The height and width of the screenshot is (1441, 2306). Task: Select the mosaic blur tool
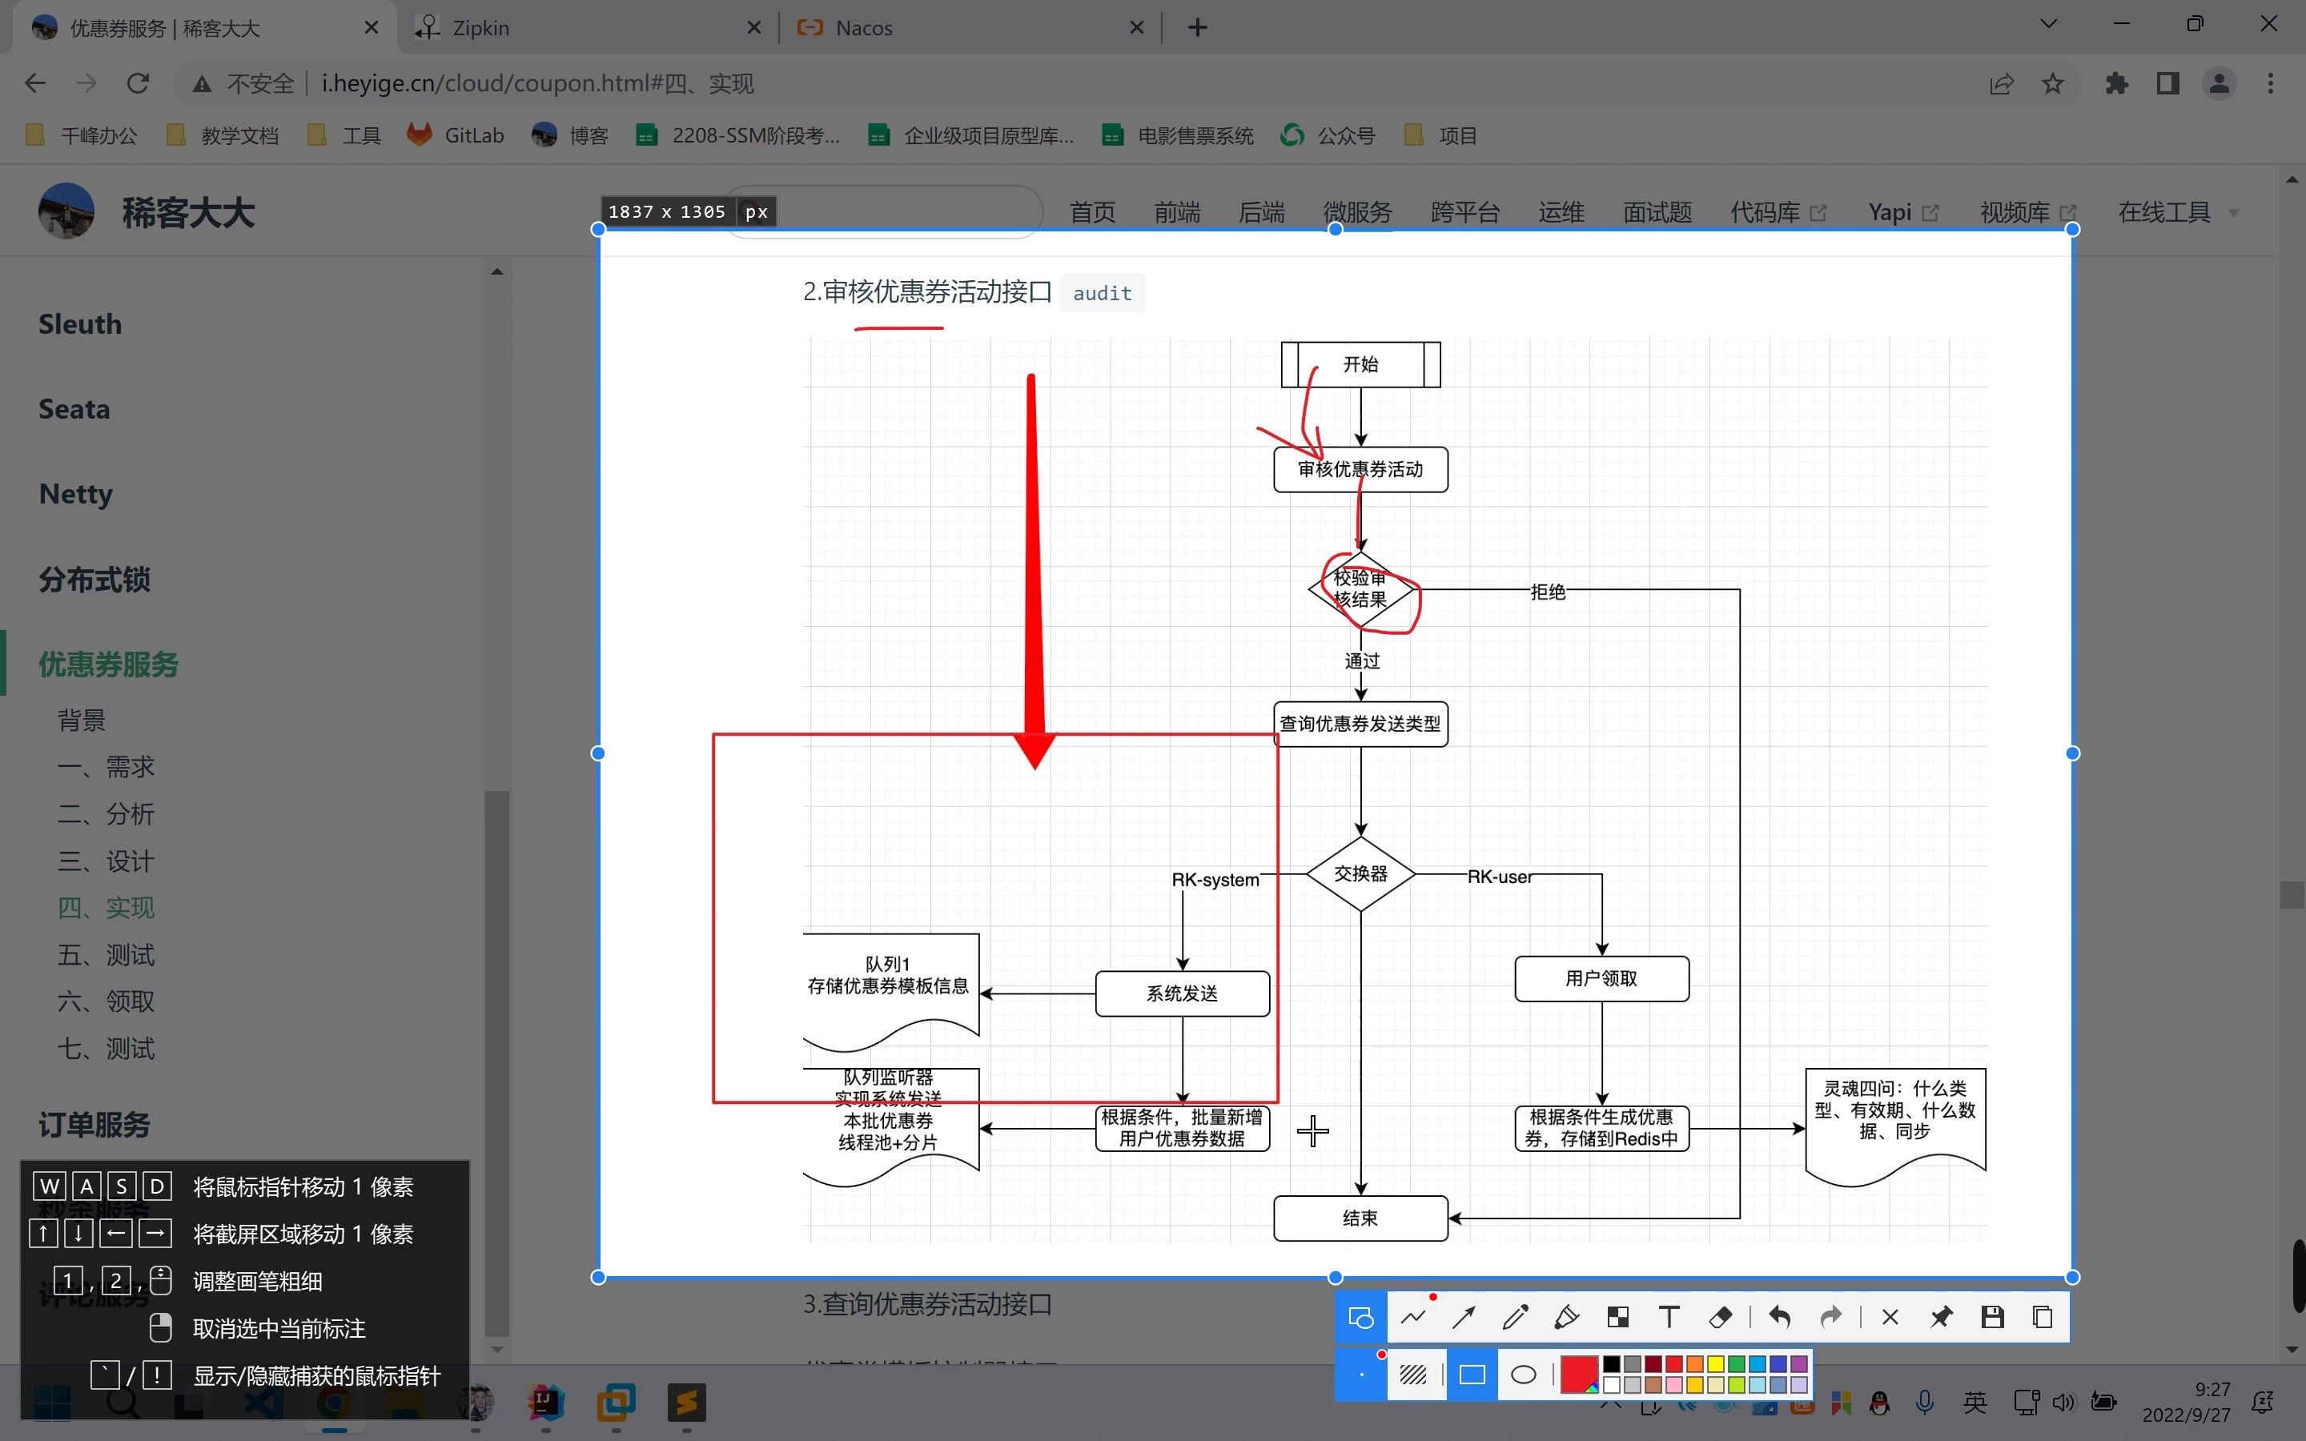click(x=1618, y=1317)
